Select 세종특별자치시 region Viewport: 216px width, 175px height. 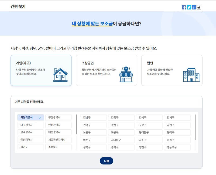pos(58,140)
